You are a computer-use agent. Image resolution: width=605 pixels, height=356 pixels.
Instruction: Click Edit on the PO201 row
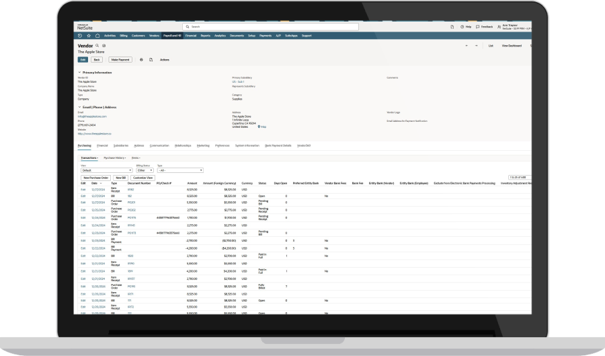coord(83,203)
